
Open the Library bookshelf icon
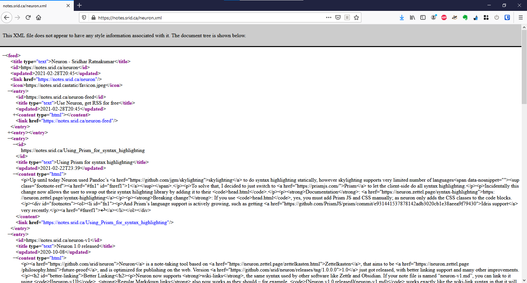[412, 17]
